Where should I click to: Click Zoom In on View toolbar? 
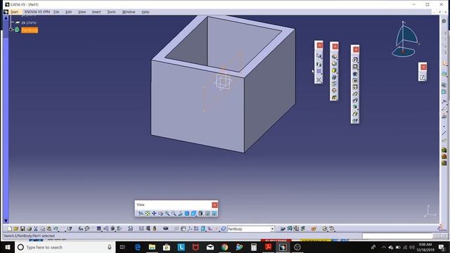click(x=167, y=214)
